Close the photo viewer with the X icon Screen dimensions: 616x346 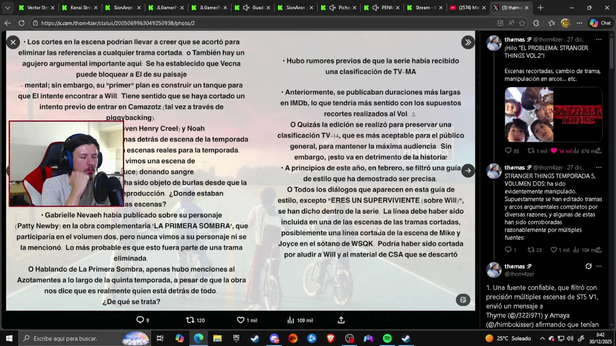tap(13, 42)
